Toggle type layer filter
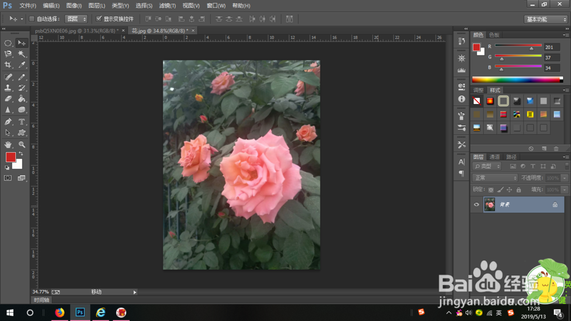 click(533, 166)
